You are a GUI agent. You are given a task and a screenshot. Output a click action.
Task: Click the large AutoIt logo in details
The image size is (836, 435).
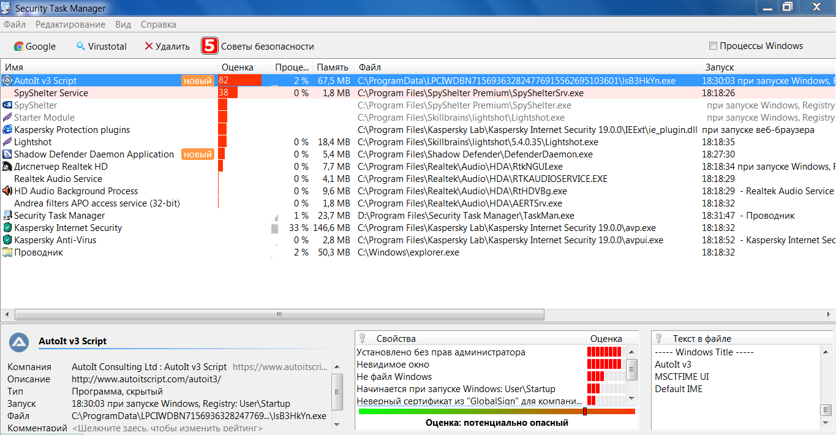click(x=20, y=342)
